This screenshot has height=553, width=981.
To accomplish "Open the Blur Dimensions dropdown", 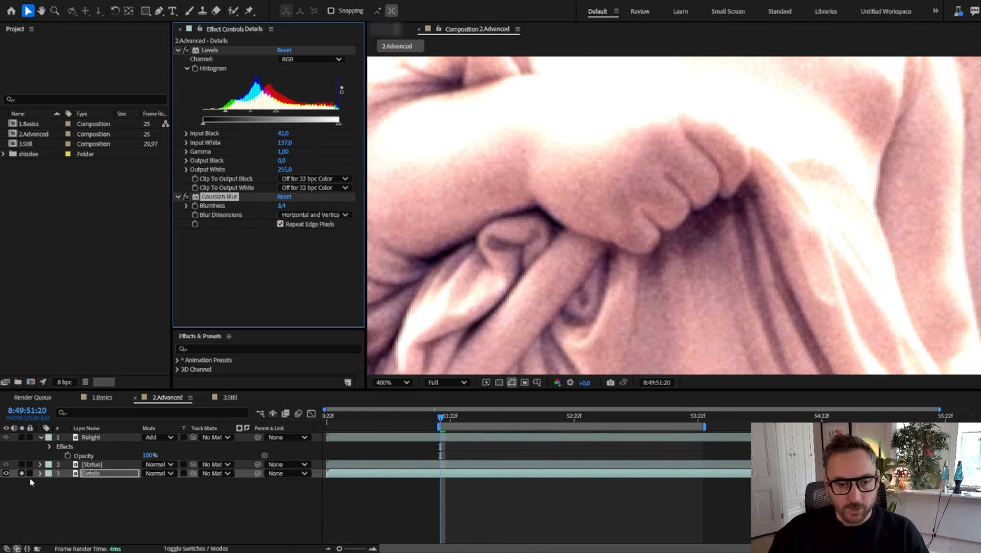I will (314, 214).
